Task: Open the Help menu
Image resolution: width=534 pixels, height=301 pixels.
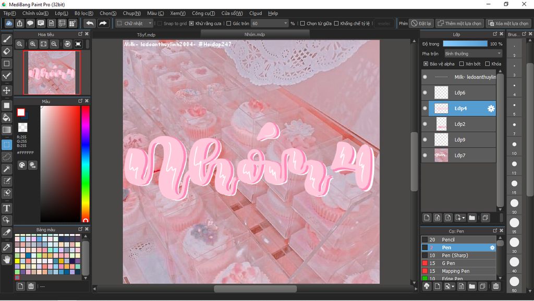Action: point(273,13)
